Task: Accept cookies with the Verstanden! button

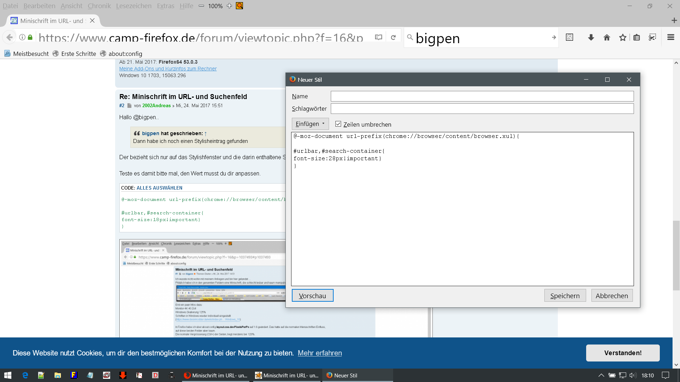Action: (x=623, y=353)
